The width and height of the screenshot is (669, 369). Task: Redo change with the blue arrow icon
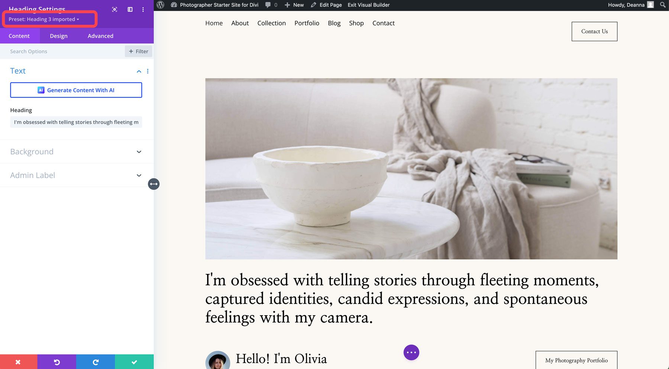pos(96,362)
